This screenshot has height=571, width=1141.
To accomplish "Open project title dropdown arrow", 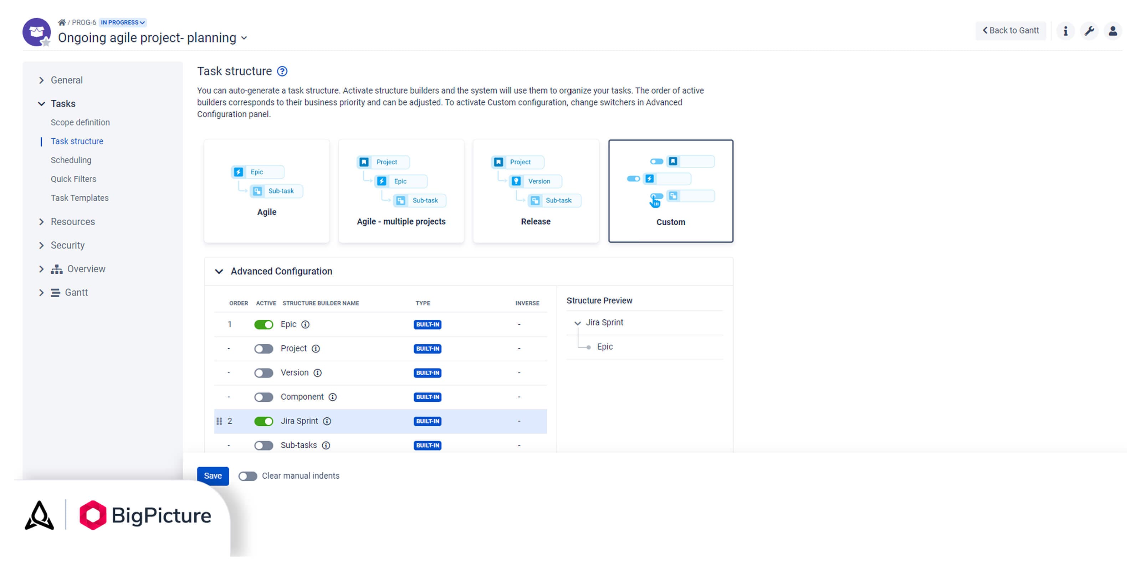I will [244, 38].
